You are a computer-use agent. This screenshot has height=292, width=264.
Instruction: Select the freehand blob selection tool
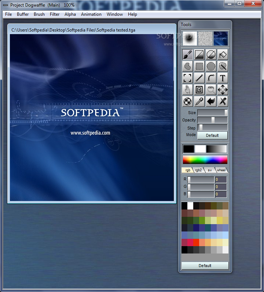pos(187,66)
